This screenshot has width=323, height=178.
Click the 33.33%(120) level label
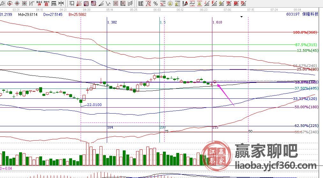coord(305,99)
